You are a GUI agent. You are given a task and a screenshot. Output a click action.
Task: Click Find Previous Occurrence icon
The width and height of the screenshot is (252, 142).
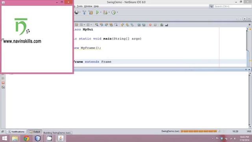[102, 25]
